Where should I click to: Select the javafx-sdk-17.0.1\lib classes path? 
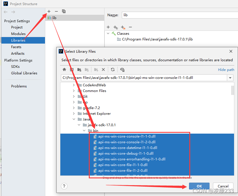pos(157,39)
